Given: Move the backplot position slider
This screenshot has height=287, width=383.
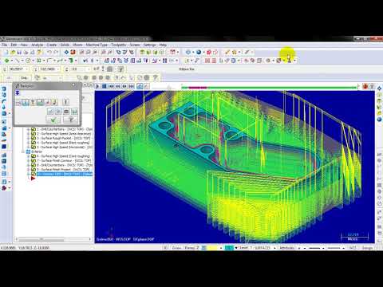Looking at the screenshot, I should [x=269, y=87].
